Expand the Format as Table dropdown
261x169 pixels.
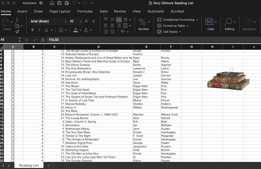pos(188,26)
